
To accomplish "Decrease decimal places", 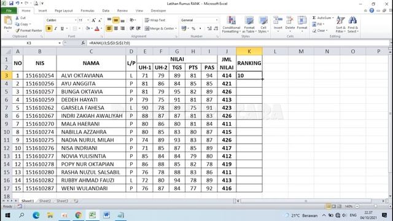I will click(x=216, y=29).
